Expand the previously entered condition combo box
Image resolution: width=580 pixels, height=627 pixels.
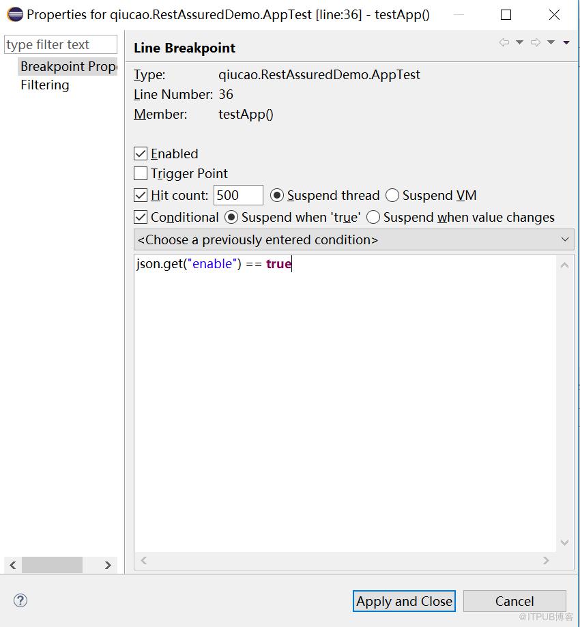[354, 239]
